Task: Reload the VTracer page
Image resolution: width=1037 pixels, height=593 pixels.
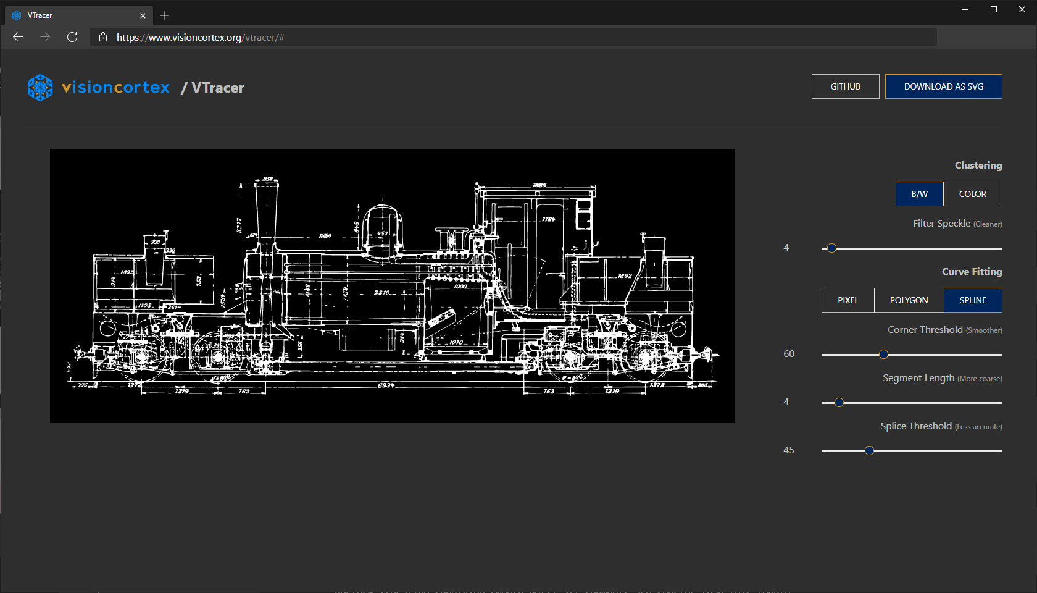Action: 72,37
